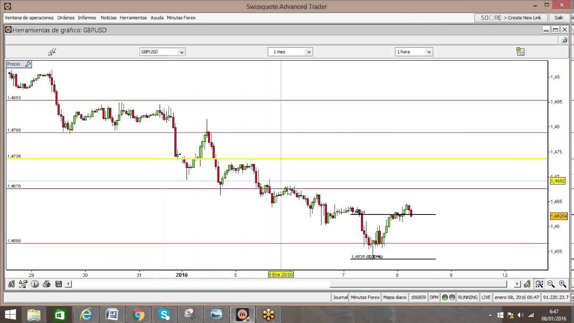Click the DPM status bar button
Viewport: 574px width, 323px height.
click(x=434, y=297)
